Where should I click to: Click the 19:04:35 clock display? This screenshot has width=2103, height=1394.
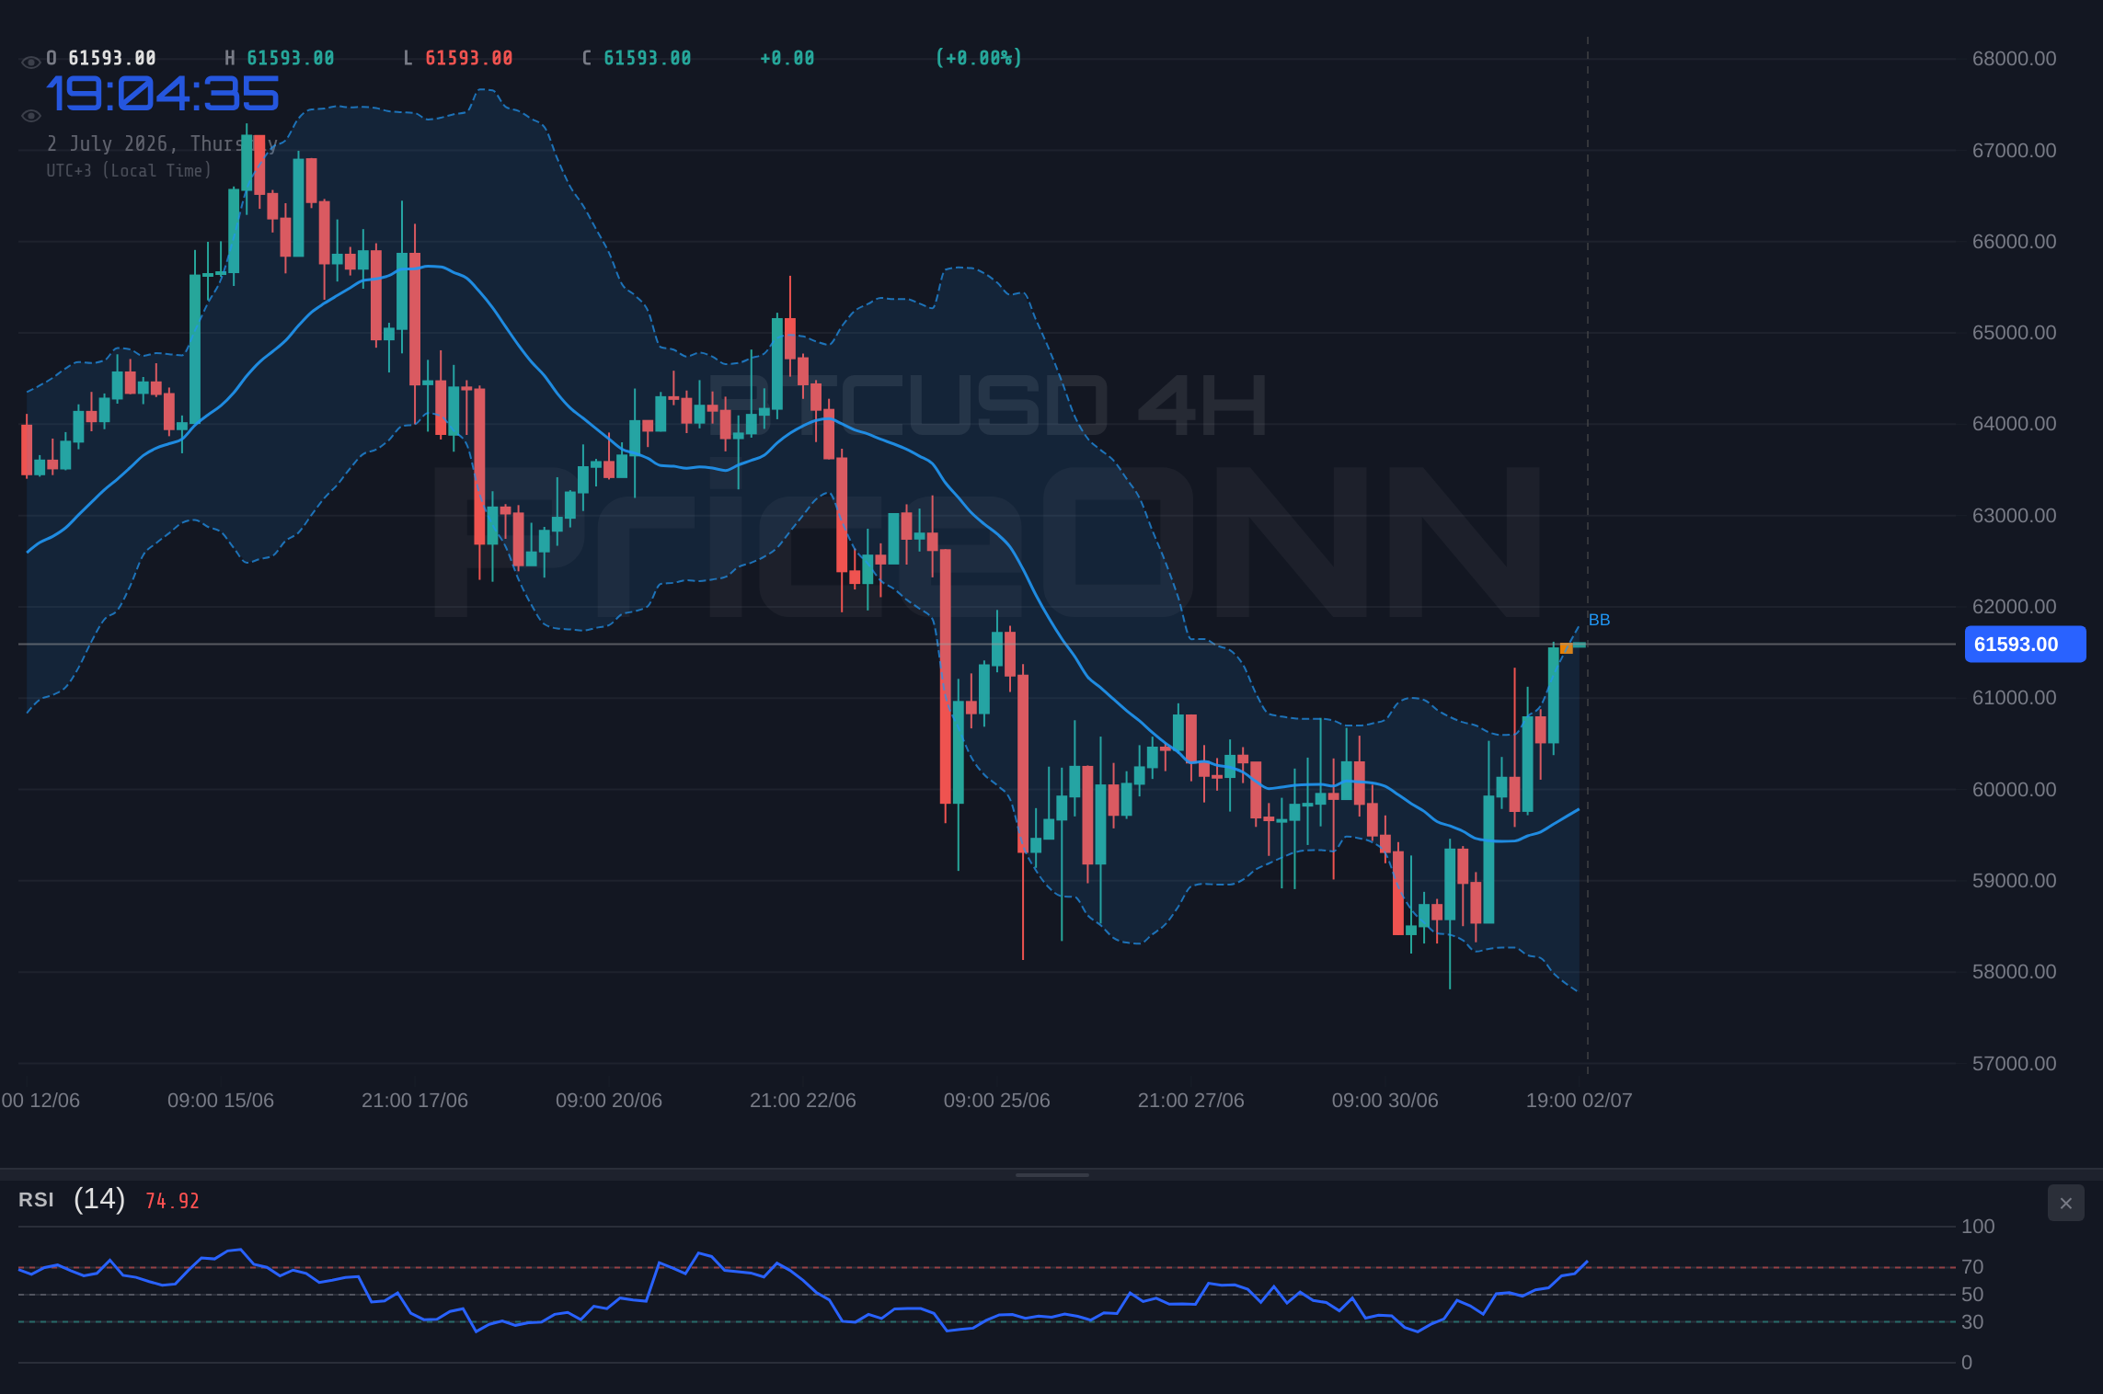tap(163, 94)
